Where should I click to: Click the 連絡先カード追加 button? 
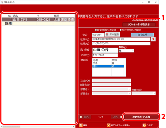point(141,117)
